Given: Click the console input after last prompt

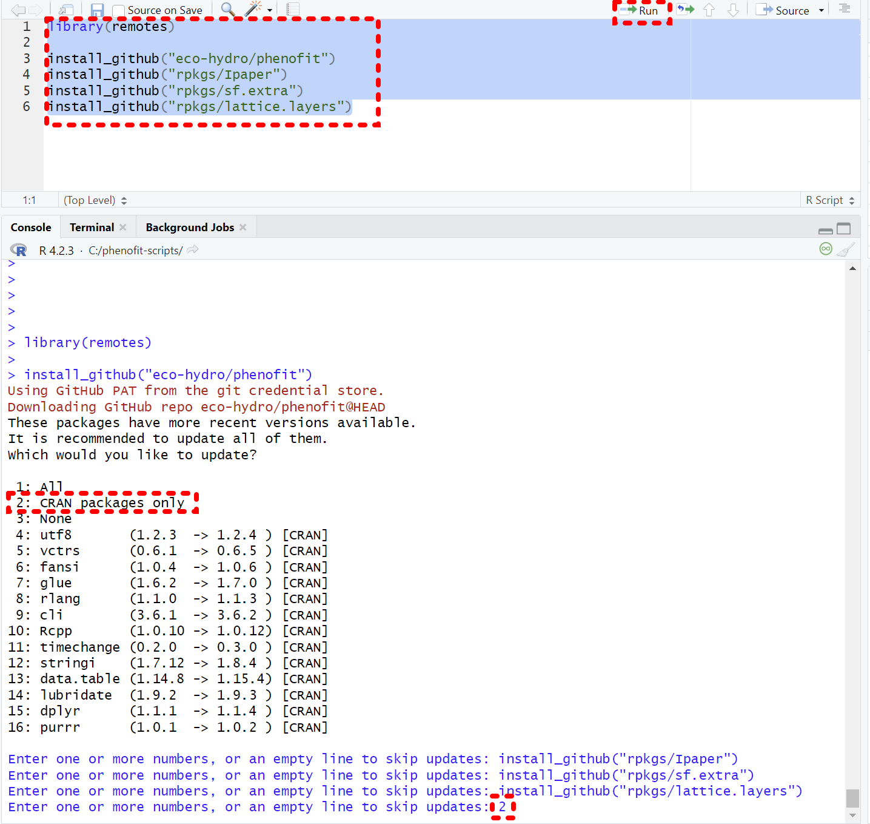Looking at the screenshot, I should click(502, 808).
